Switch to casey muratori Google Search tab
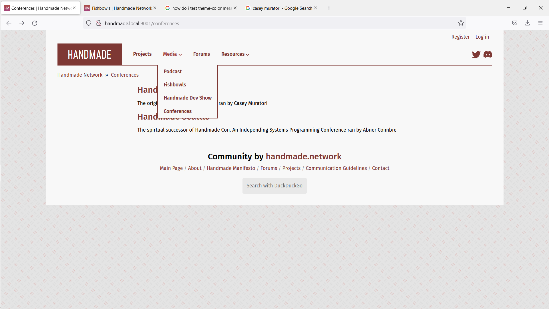549x309 pixels. tap(281, 8)
